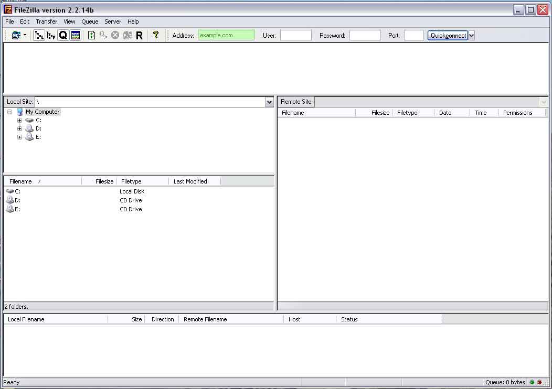
Task: Click the My Computer icon in the tree
Action: pyautogui.click(x=20, y=112)
